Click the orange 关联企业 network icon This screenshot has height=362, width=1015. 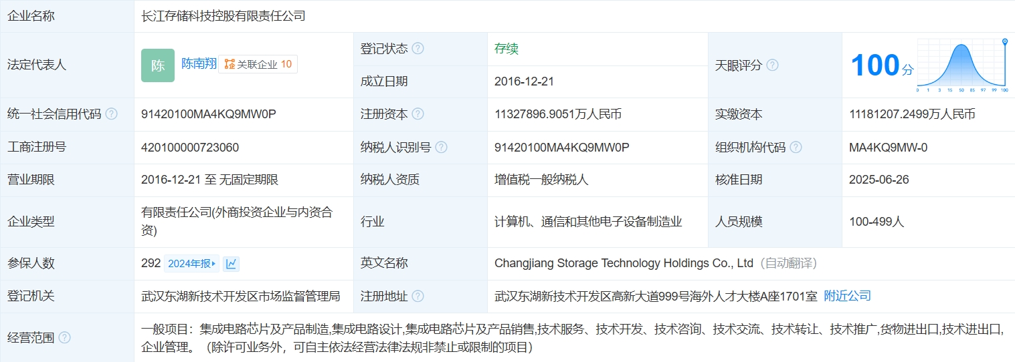[x=229, y=65]
